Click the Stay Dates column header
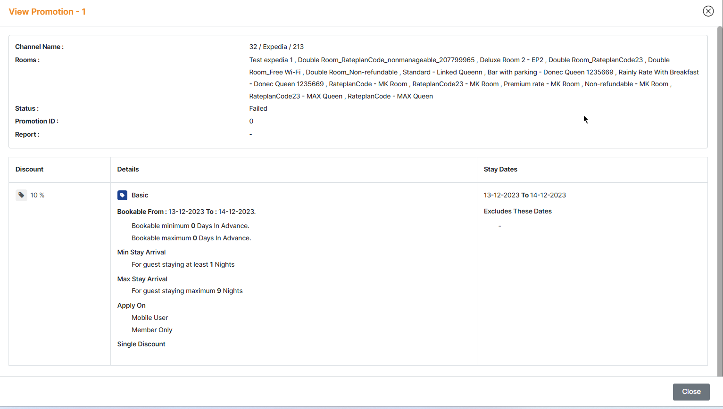This screenshot has width=723, height=409. (x=500, y=169)
